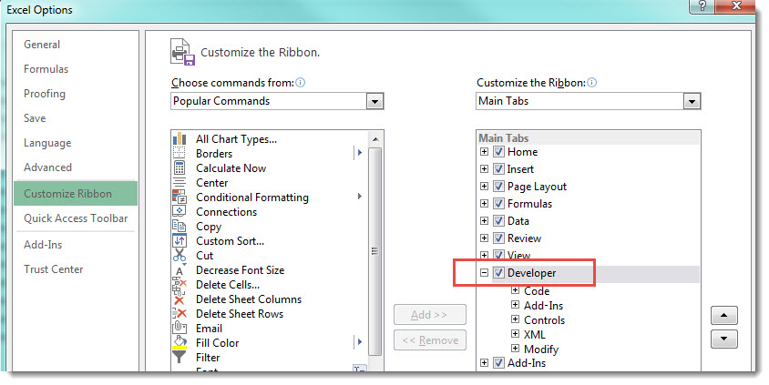The height and width of the screenshot is (385, 769).
Task: Disable the Formulas tab checkbox
Action: [498, 203]
